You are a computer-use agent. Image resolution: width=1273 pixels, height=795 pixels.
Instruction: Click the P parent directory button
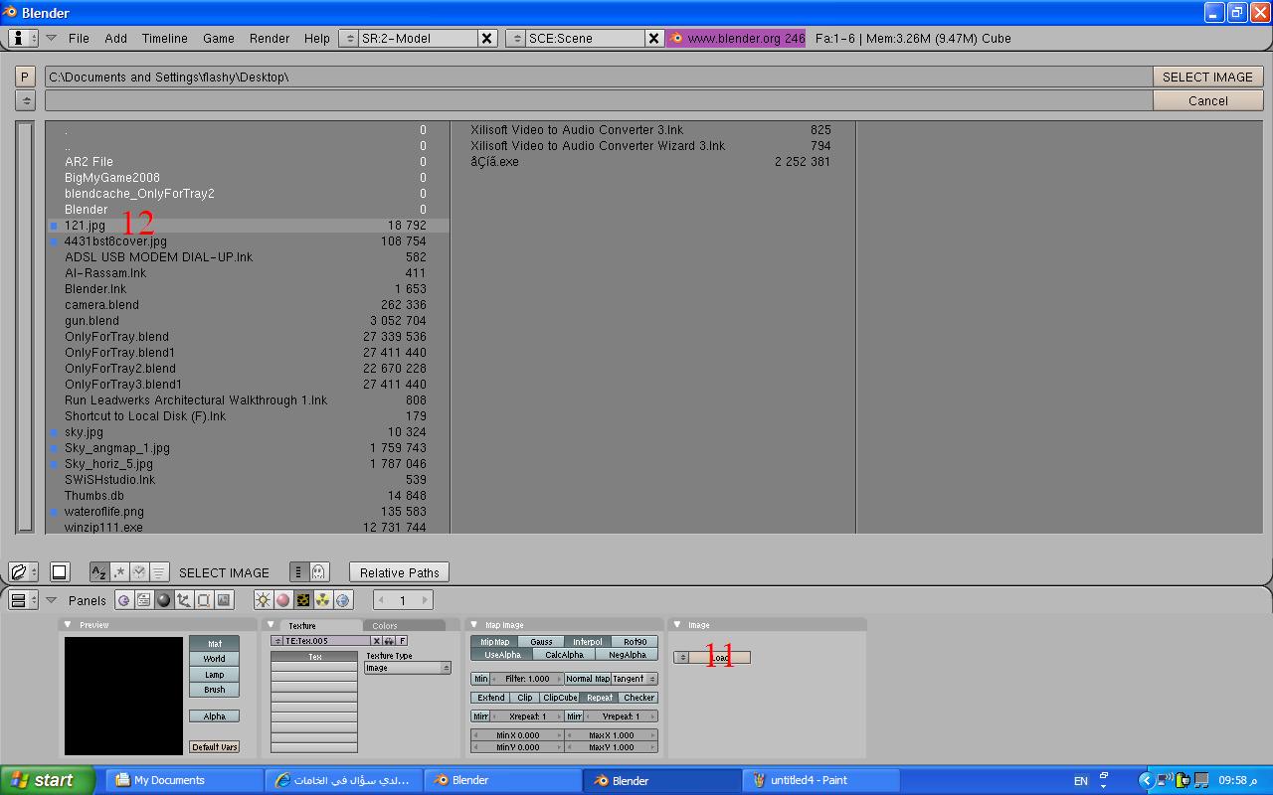click(25, 77)
